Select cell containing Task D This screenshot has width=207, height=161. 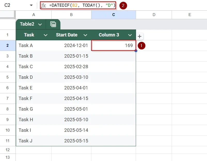(34, 77)
